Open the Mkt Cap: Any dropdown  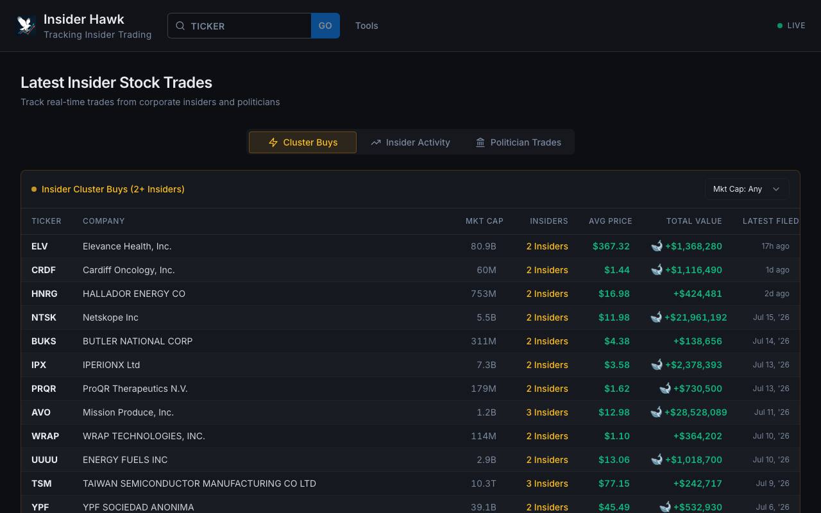coord(747,189)
